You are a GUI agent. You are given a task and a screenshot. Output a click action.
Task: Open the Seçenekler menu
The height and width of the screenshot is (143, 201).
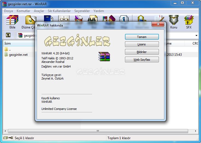point(82,11)
